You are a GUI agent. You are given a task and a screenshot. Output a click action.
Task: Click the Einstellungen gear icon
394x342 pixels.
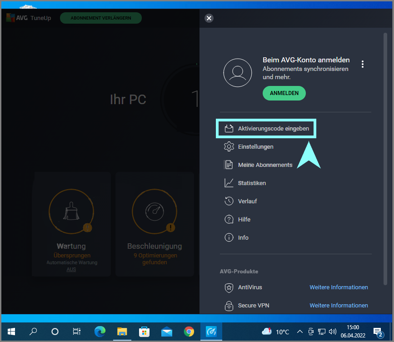pyautogui.click(x=229, y=146)
